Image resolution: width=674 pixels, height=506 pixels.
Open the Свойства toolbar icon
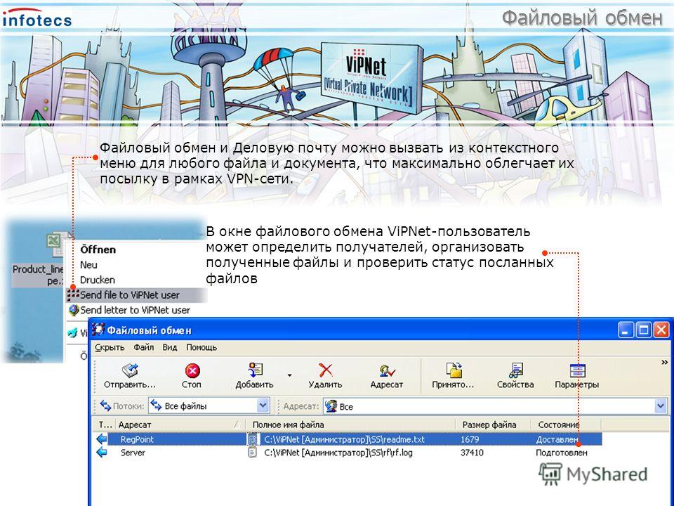pos(515,370)
